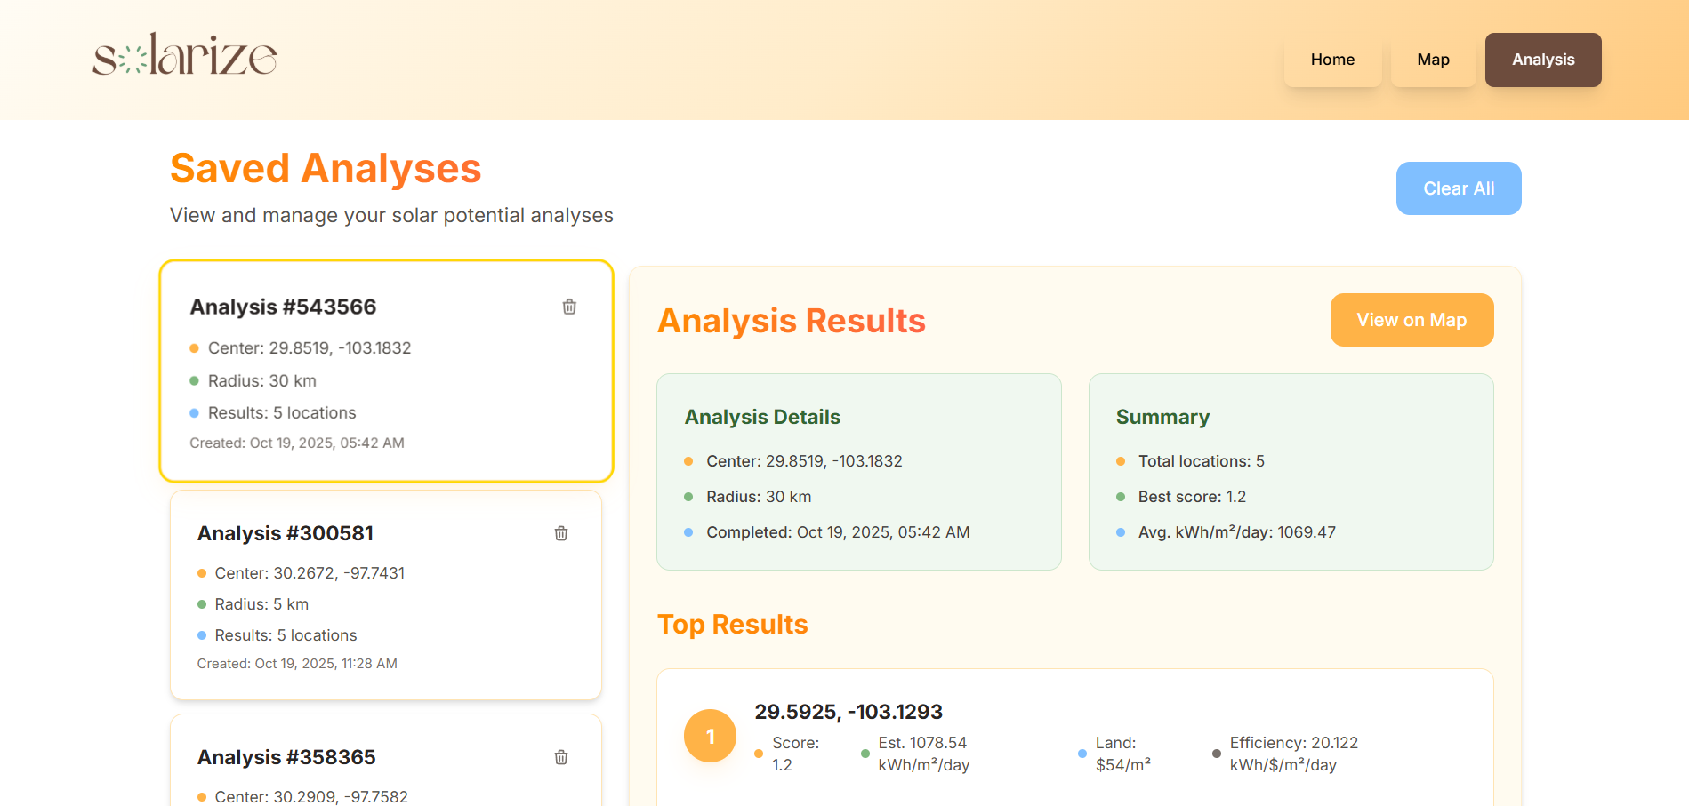Click result coordinates 29.5925, -103.1293
The width and height of the screenshot is (1689, 806).
coord(849,712)
